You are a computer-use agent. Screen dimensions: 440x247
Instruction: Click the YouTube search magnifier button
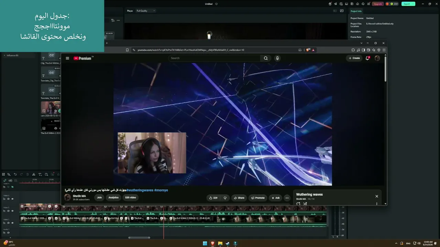[266, 58]
